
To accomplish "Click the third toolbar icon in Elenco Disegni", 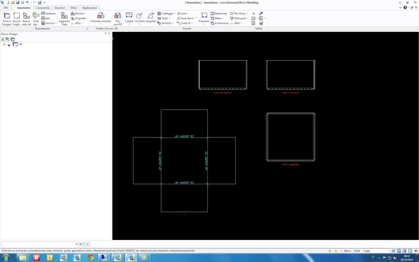I will tap(13, 39).
